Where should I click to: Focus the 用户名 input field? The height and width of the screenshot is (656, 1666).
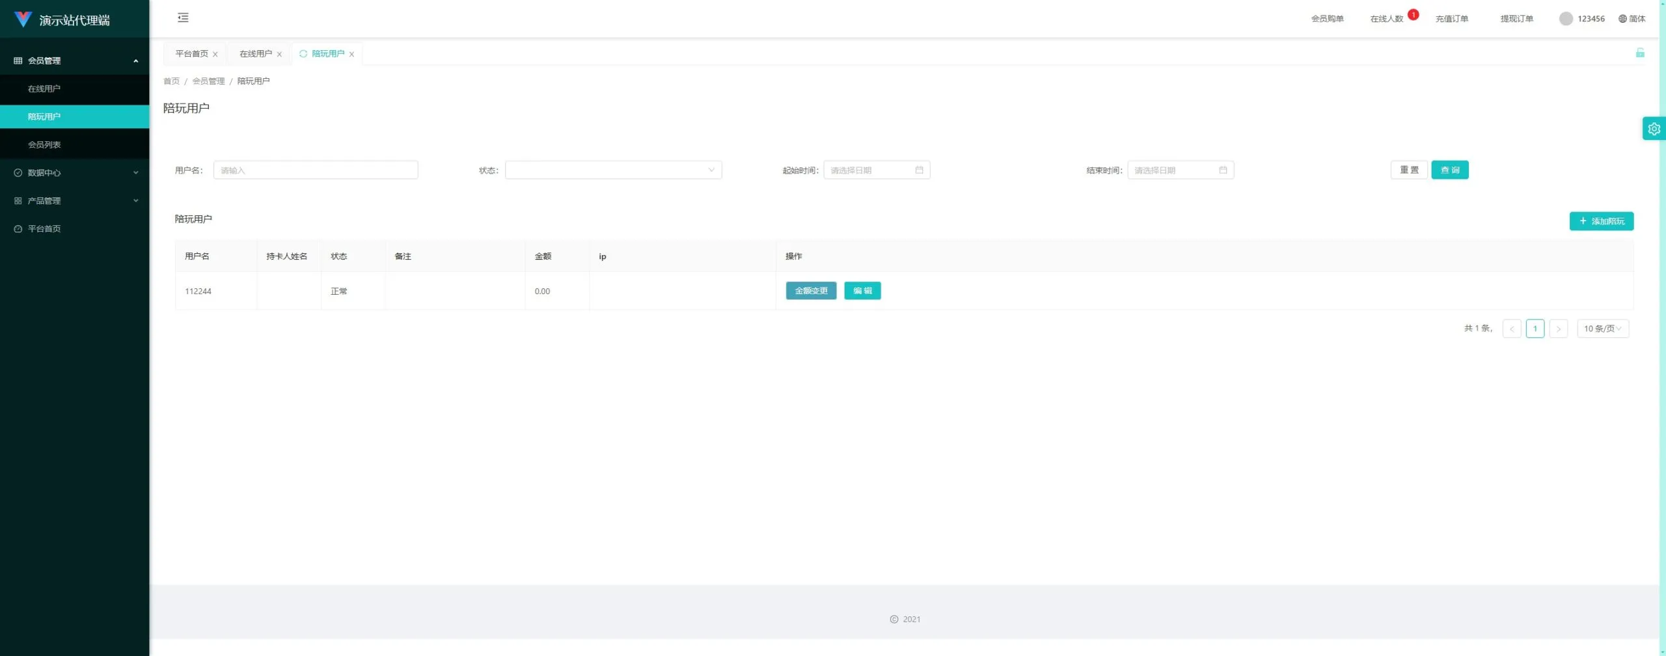click(x=316, y=170)
